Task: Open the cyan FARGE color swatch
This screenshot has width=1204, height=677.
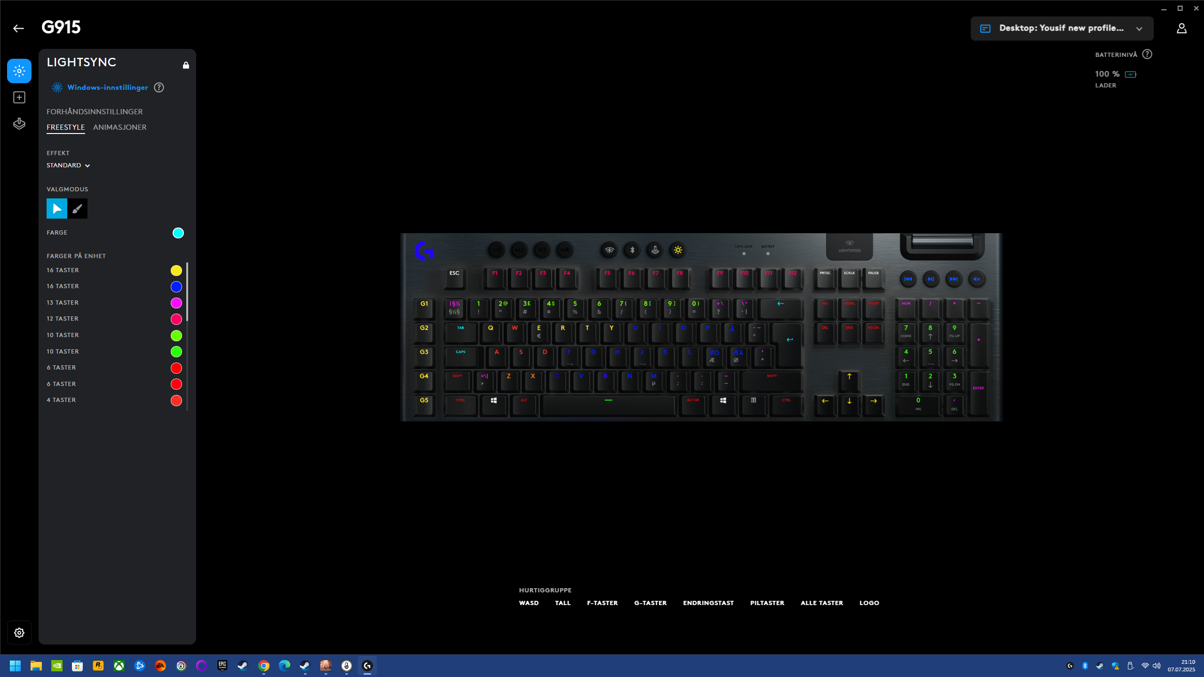Action: point(178,233)
